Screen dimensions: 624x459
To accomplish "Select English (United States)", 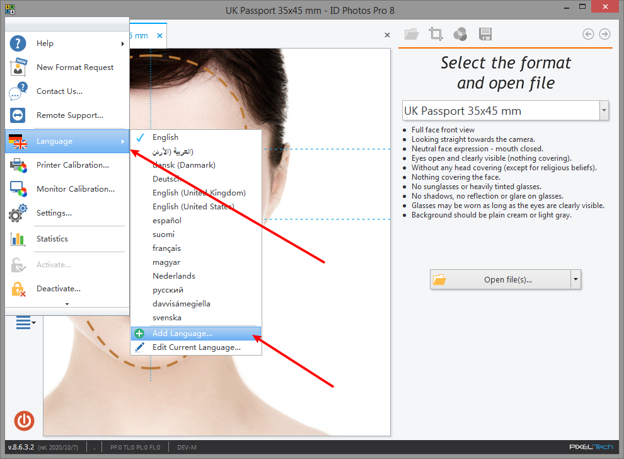I will (x=196, y=207).
